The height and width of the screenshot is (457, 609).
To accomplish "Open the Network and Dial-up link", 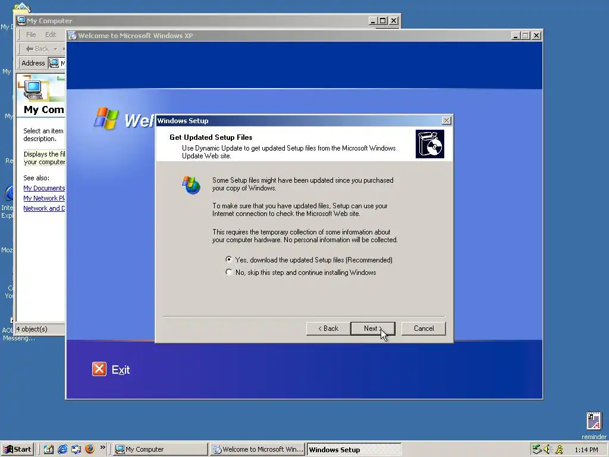I will (x=44, y=208).
